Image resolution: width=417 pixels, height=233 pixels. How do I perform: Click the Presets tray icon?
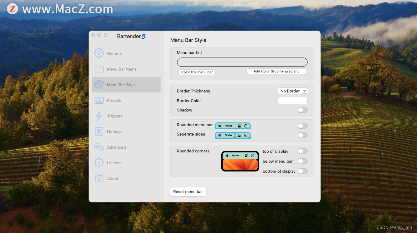pos(99,100)
